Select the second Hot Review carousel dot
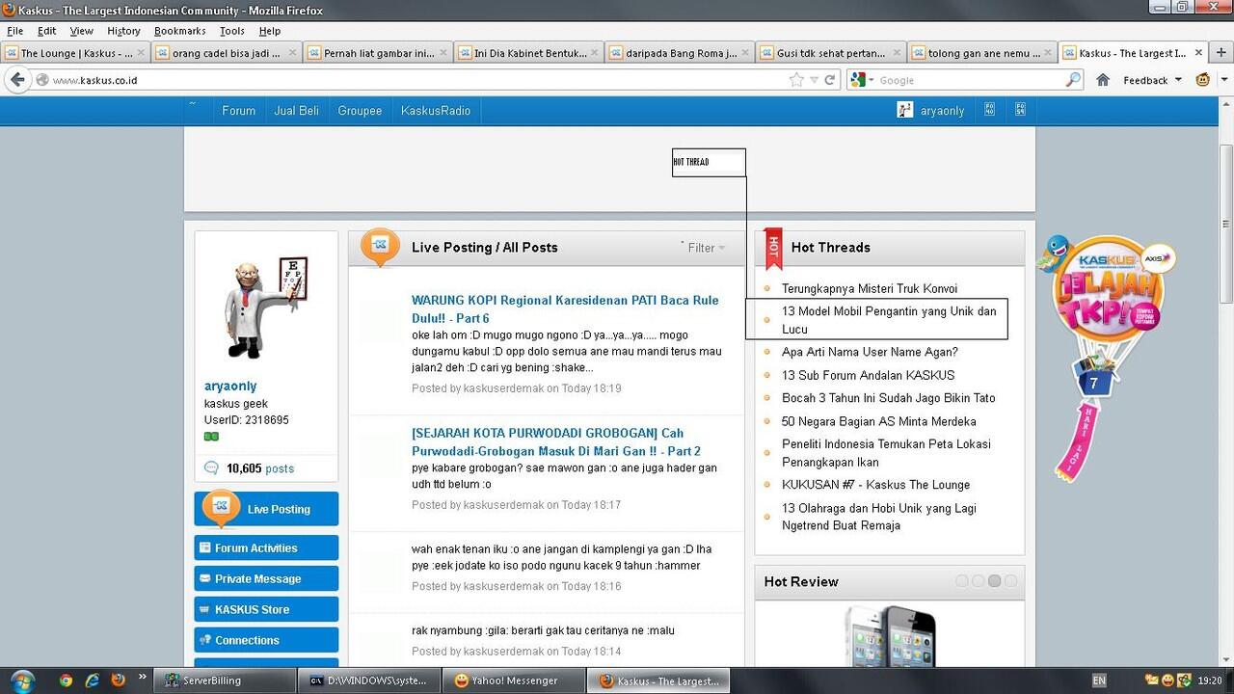Viewport: 1234px width, 694px height. click(978, 581)
